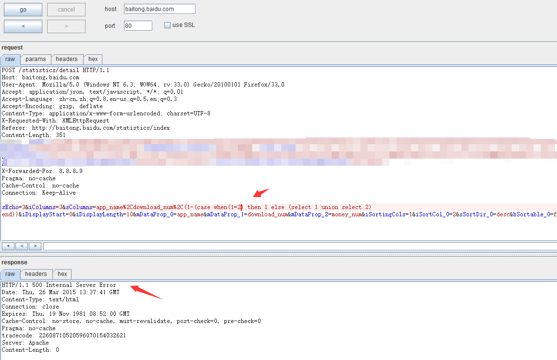The height and width of the screenshot is (360, 557).
Task: Click the go button
Action: [x=23, y=10]
